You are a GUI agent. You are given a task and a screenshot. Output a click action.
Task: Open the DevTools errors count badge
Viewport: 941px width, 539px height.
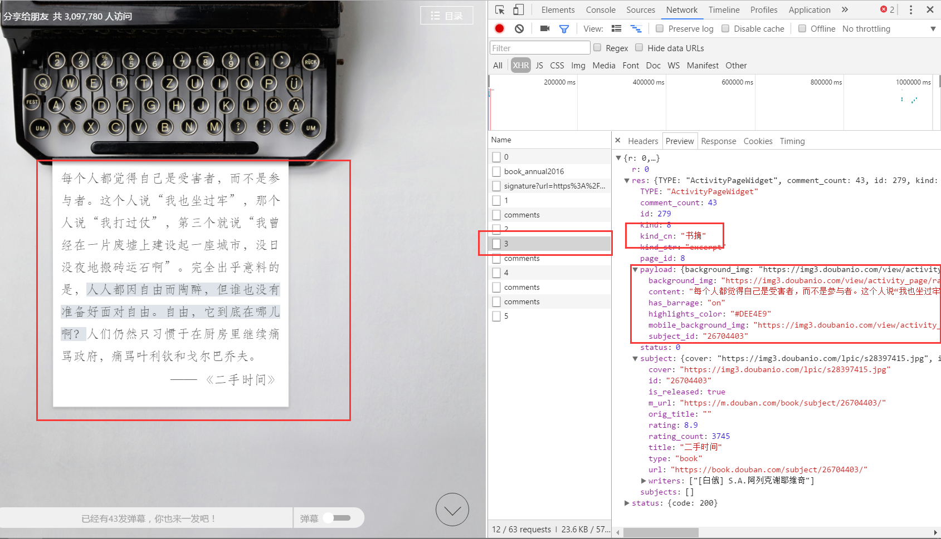pos(887,9)
